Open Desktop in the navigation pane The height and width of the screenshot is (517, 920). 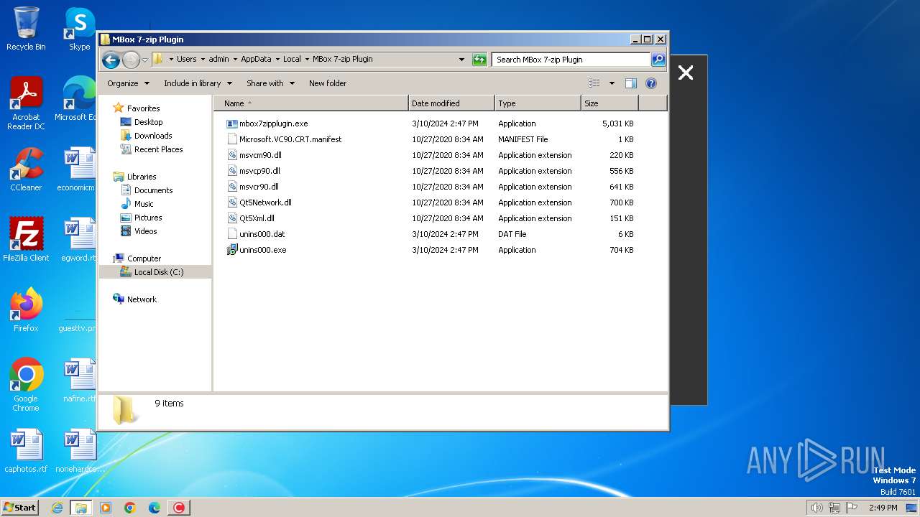tap(148, 122)
